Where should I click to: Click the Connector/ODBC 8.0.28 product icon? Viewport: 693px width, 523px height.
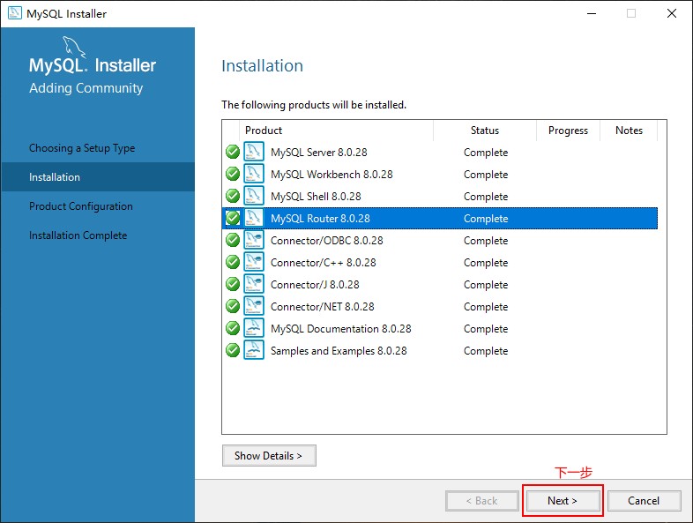click(254, 240)
